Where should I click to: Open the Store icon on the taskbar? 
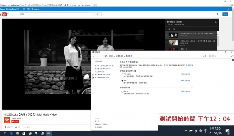pyautogui.click(x=24, y=133)
